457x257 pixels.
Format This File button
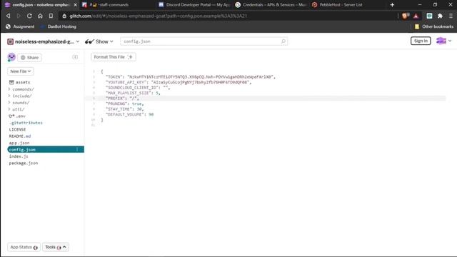(x=113, y=57)
